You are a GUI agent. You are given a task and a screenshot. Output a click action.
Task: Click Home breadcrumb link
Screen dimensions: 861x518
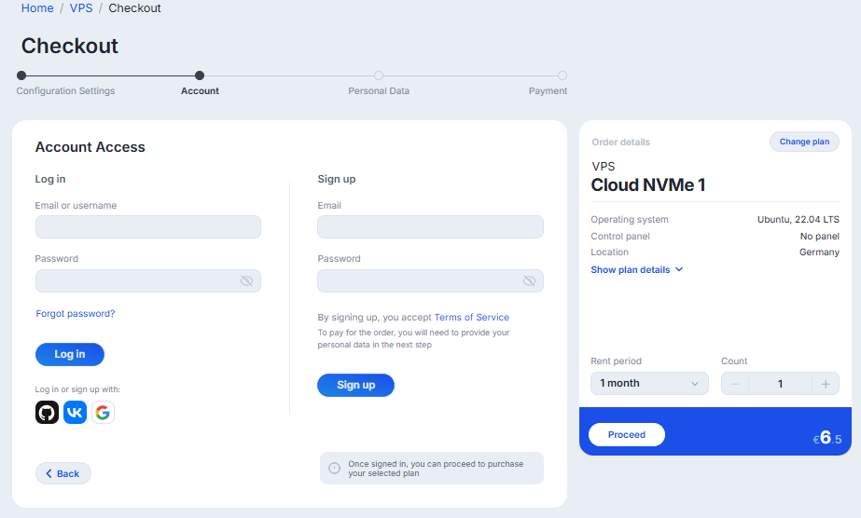tap(37, 8)
